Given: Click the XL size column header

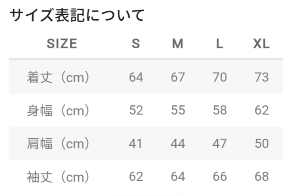Looking at the screenshot, I should 261,44.
